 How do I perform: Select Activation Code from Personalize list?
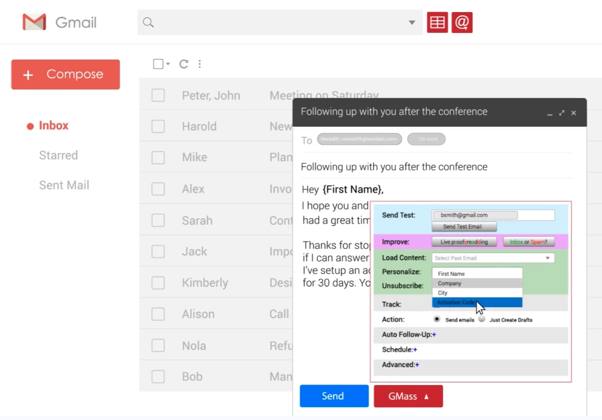click(x=477, y=303)
